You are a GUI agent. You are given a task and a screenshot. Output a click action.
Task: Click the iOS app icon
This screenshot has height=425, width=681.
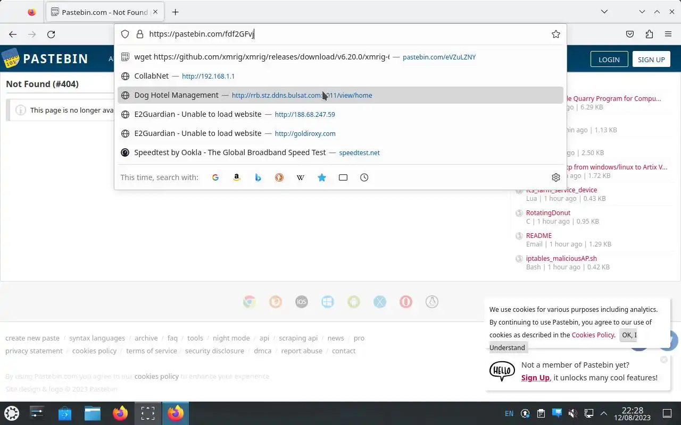301,302
